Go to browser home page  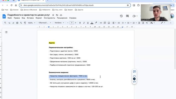point(16,5)
